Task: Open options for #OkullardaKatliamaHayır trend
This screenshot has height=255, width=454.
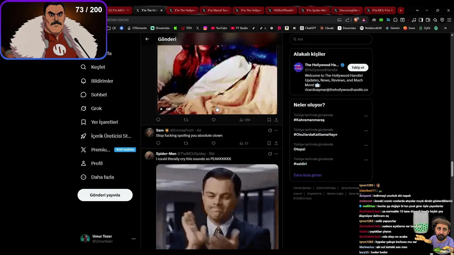Action: [366, 131]
